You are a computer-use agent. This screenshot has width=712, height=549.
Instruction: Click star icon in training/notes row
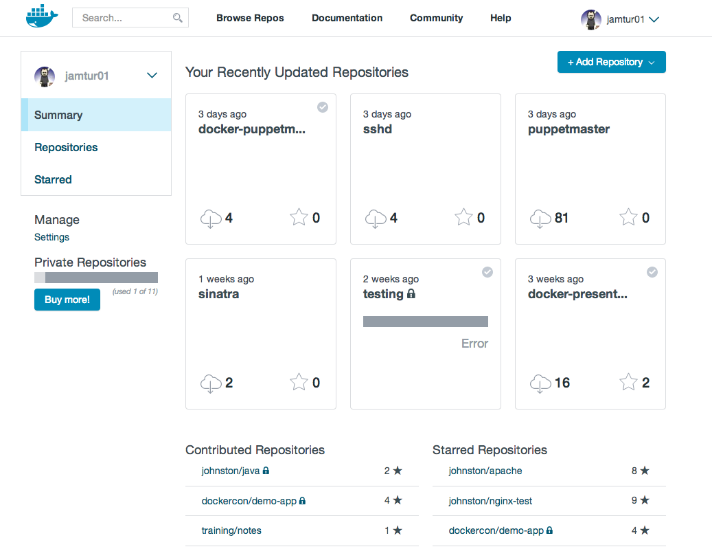pyautogui.click(x=398, y=530)
